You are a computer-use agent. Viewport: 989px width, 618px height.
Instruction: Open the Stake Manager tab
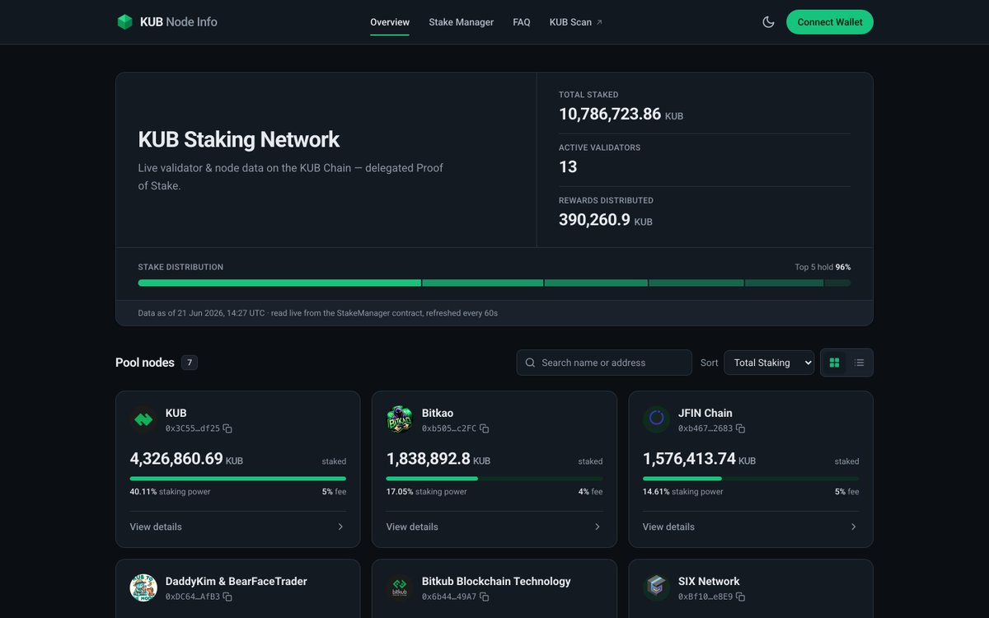(461, 22)
